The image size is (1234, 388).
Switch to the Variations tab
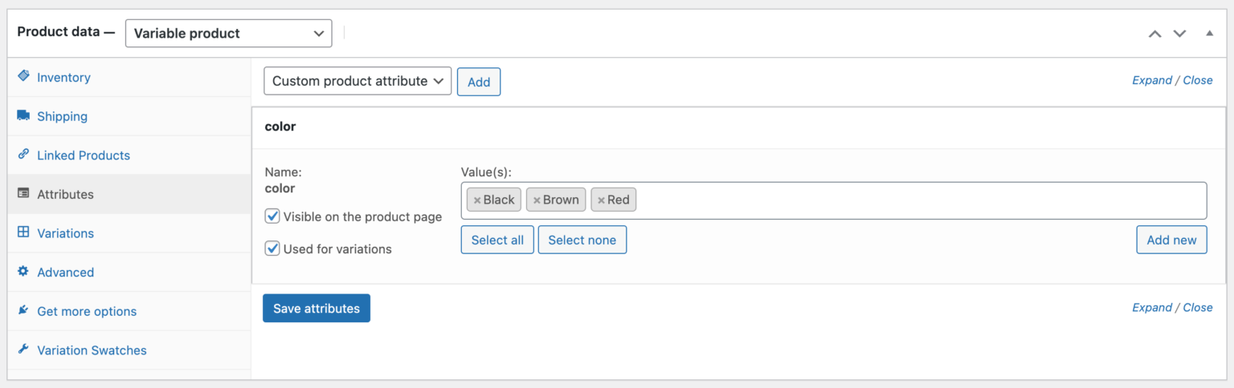coord(65,233)
